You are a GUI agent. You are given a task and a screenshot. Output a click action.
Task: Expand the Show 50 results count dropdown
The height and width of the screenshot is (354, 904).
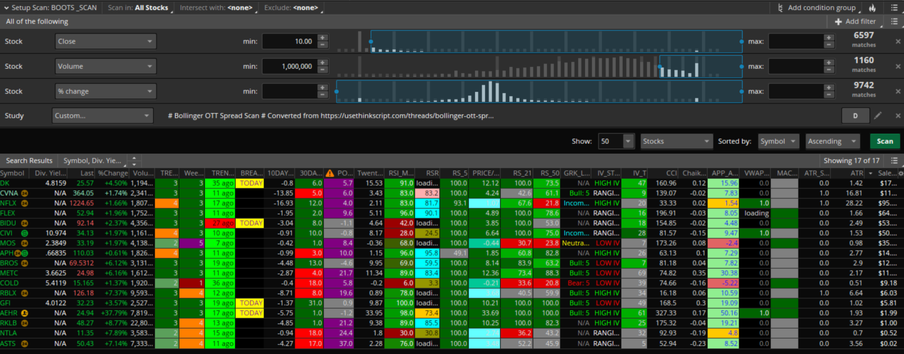tap(628, 141)
